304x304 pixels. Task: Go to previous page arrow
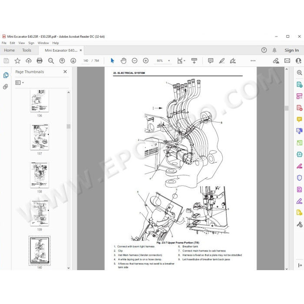click(62, 61)
